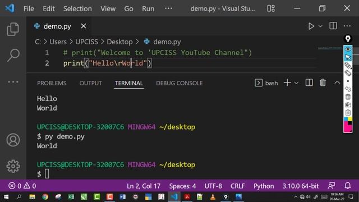Change encoding via UTF-8 status item
This screenshot has width=359, height=202.
[213, 186]
